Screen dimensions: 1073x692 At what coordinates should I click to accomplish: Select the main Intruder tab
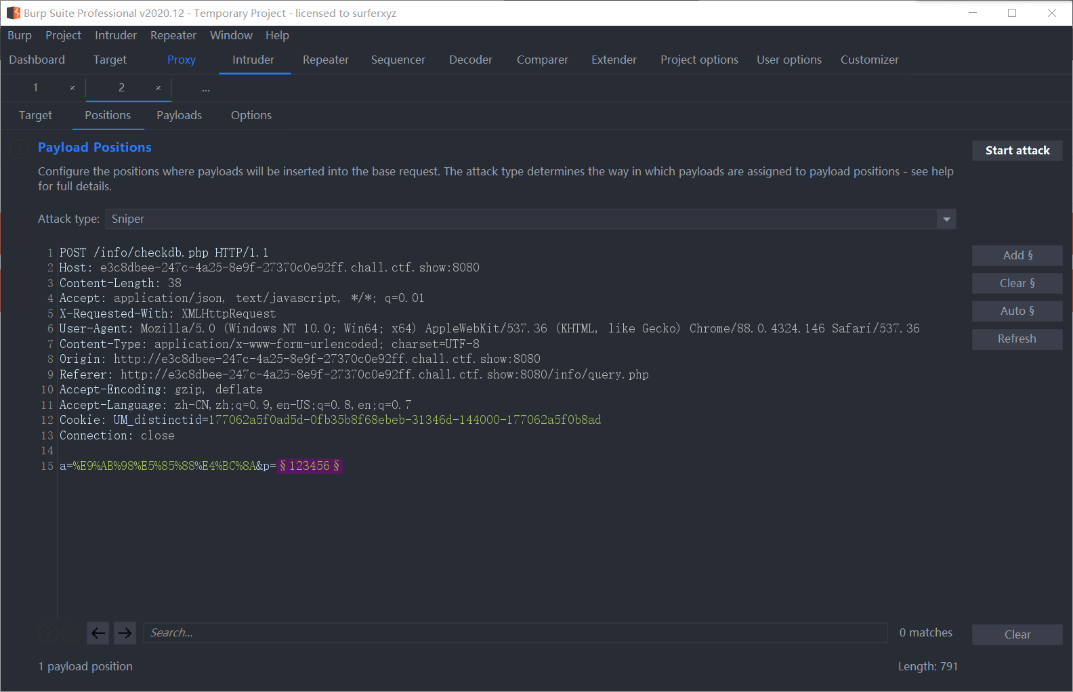[x=253, y=60]
